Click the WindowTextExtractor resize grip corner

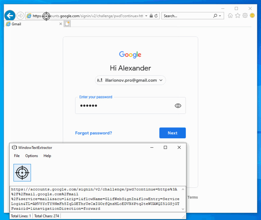(184, 217)
